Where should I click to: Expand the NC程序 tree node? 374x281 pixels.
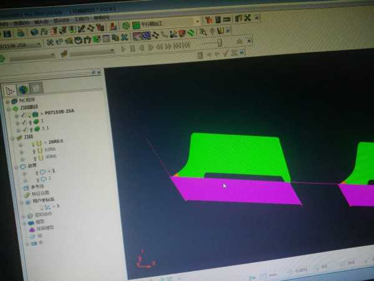point(7,102)
